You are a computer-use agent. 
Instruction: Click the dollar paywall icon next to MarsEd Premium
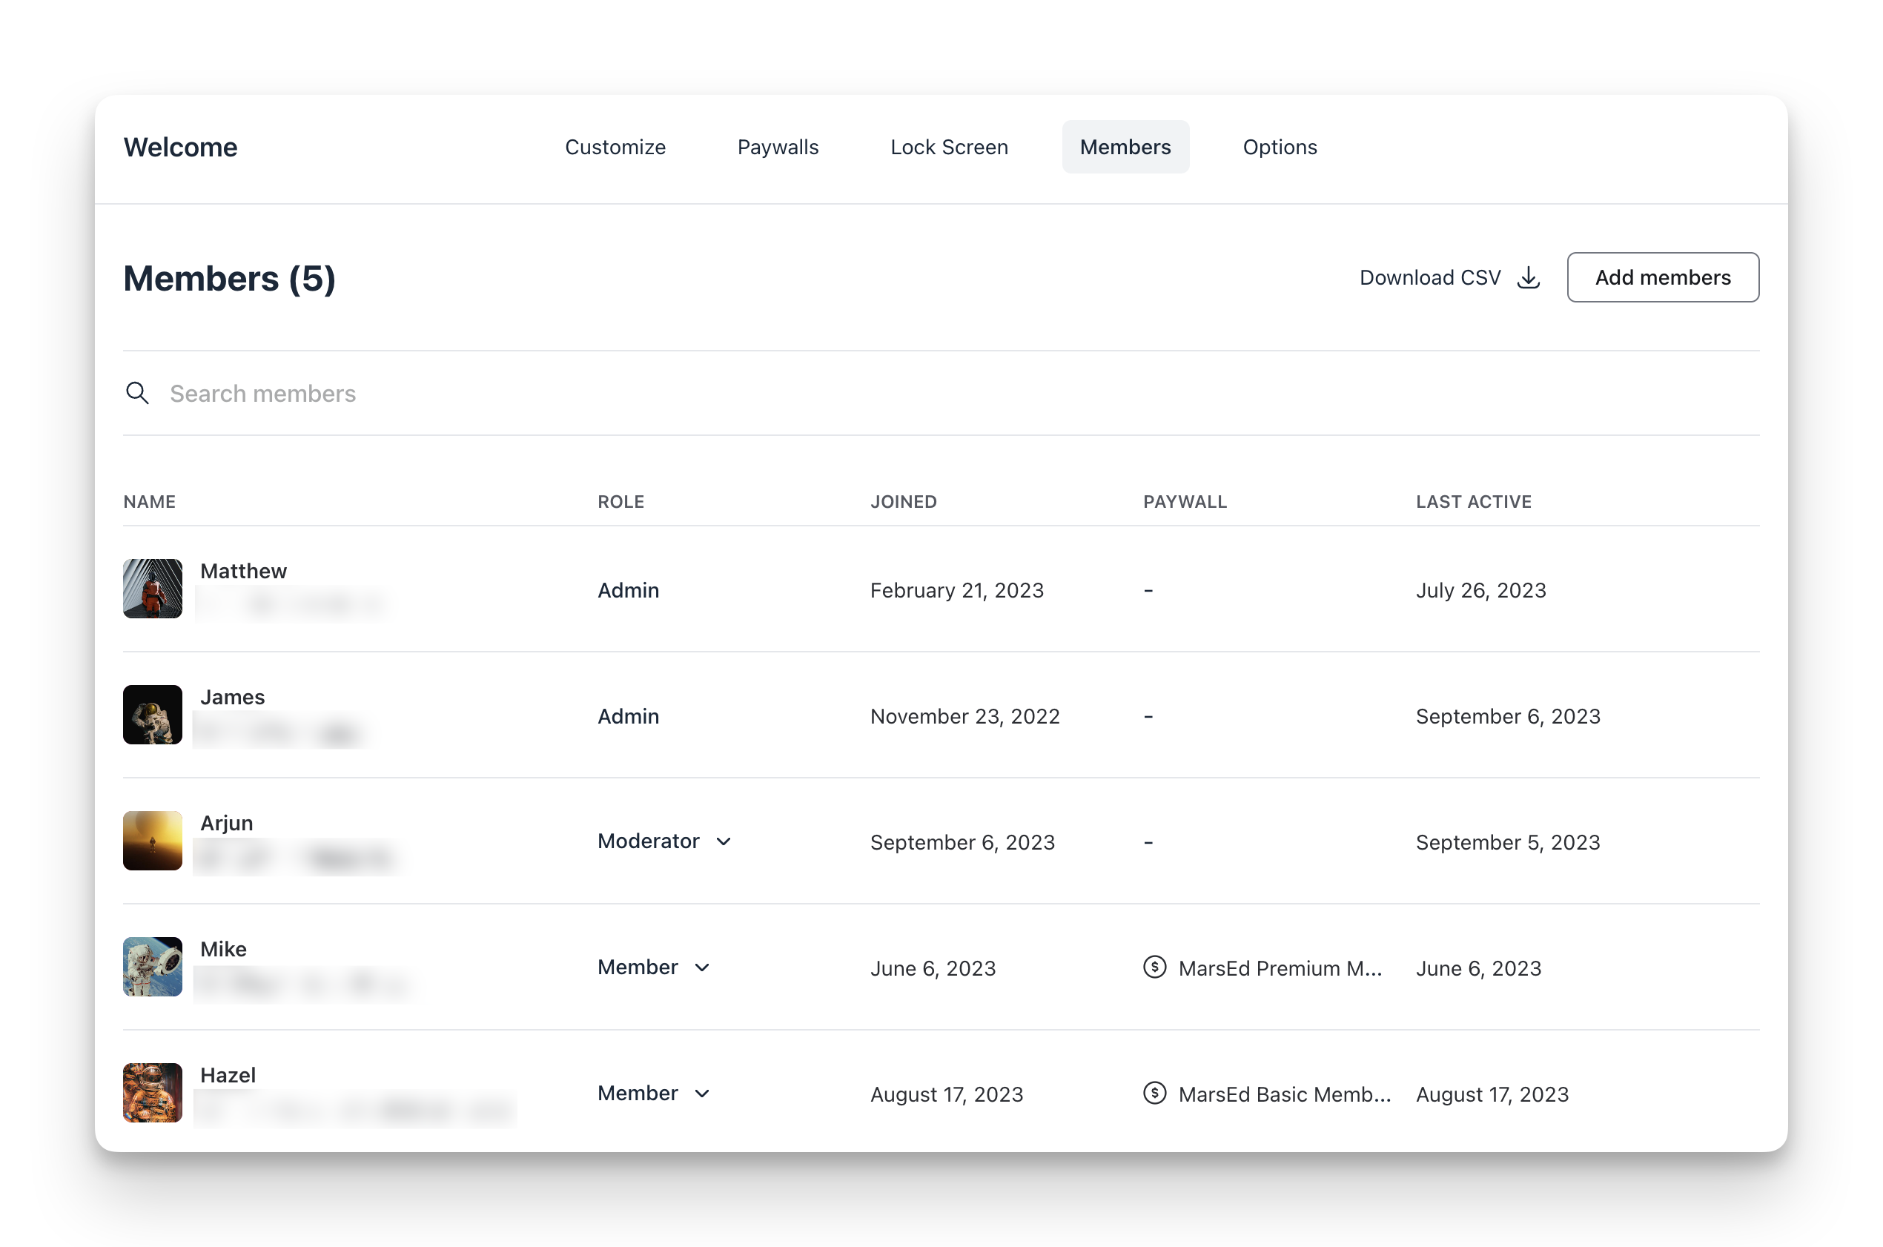tap(1154, 967)
